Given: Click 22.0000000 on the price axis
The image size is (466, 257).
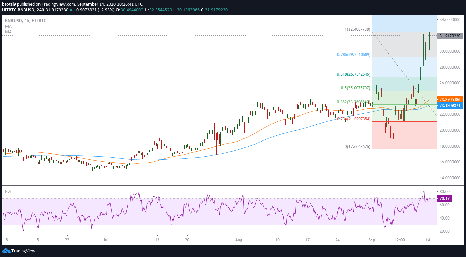Looking at the screenshot, I should click(450, 114).
